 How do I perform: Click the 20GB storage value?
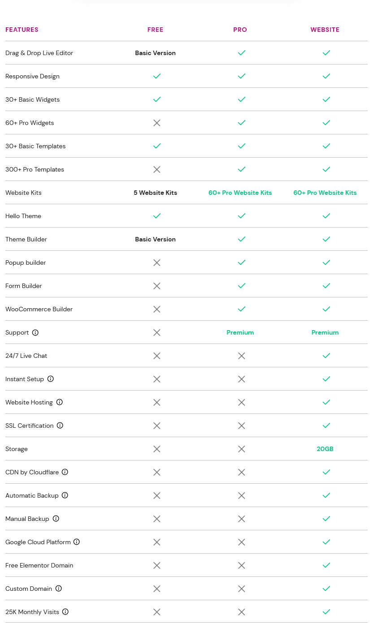coord(325,449)
